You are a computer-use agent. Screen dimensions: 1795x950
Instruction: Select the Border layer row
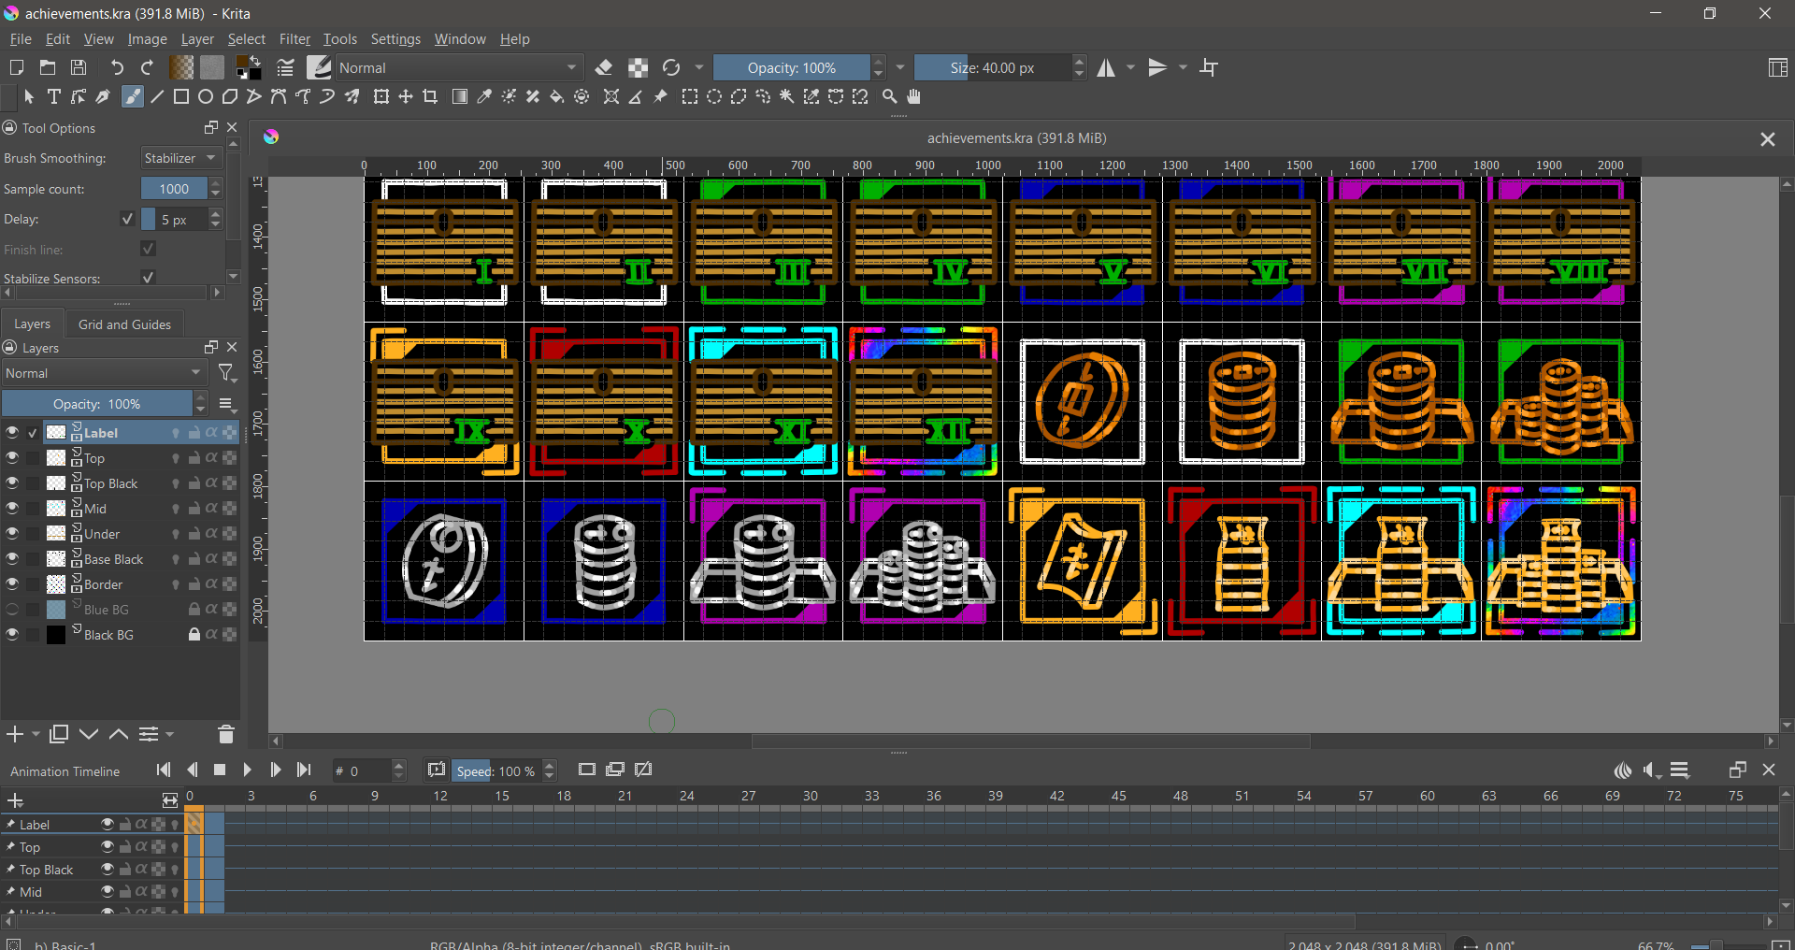point(122,584)
